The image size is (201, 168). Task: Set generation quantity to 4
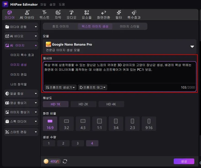pos(92,143)
